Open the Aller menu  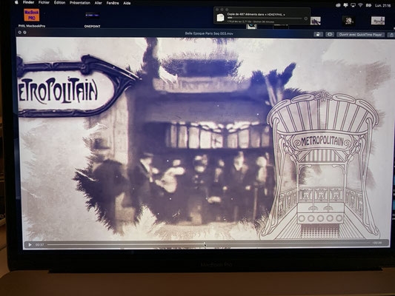click(x=99, y=3)
